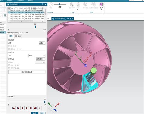Screen dimensions: 144x114
Task: Click the single step forward button
Action: 31,108
